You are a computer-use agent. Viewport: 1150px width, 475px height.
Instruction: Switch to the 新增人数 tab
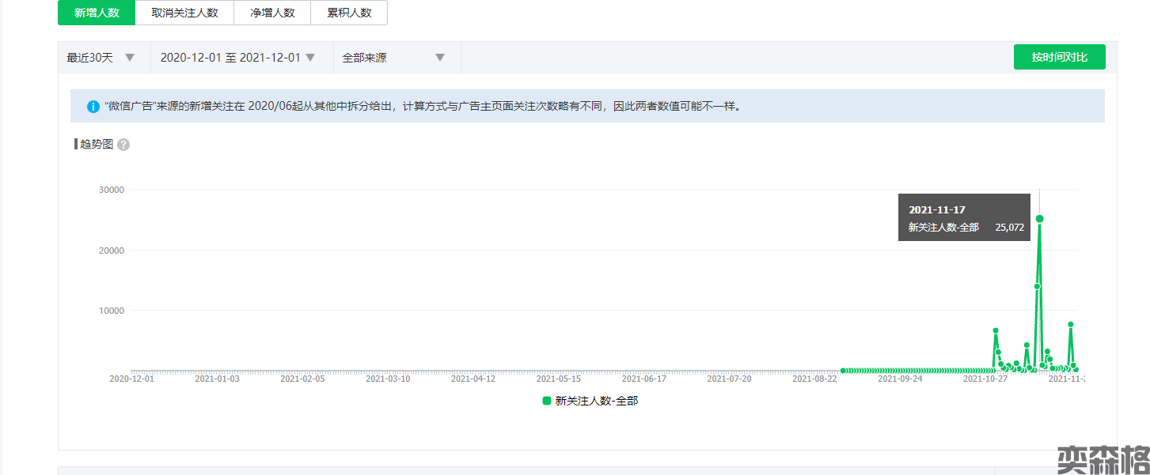click(x=97, y=13)
